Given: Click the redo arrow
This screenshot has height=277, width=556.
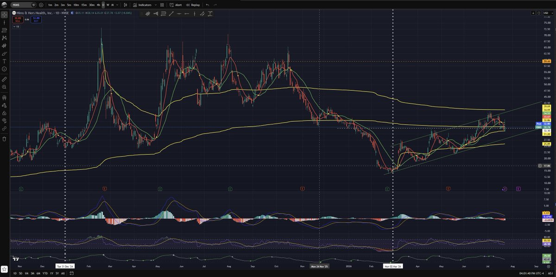Looking at the screenshot, I should pos(215,5).
